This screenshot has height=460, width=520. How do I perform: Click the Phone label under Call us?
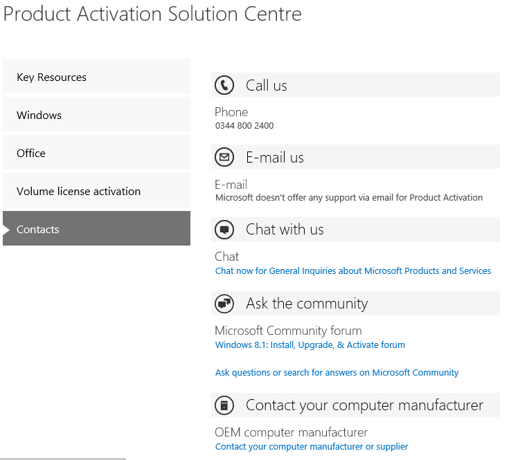(231, 112)
